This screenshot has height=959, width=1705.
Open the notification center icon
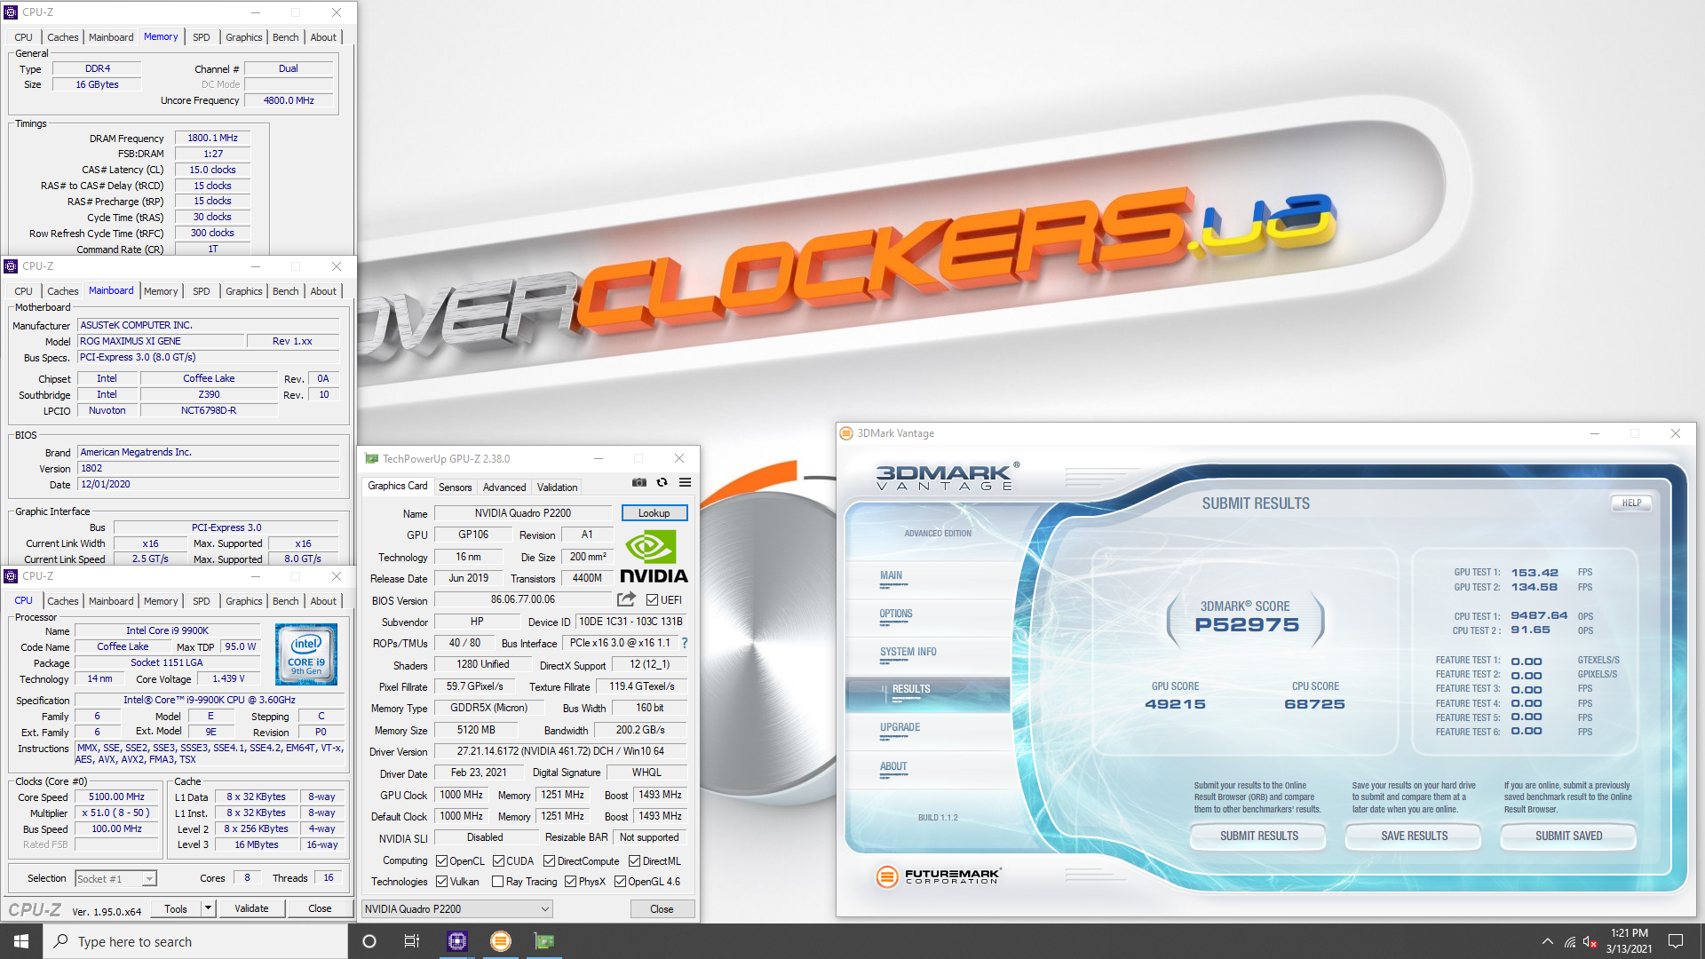pyautogui.click(x=1676, y=941)
